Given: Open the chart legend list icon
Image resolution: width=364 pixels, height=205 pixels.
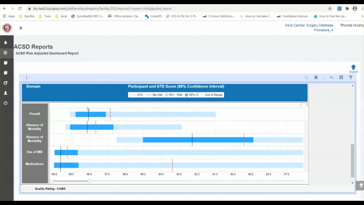Looking at the screenshot, I should [306, 105].
